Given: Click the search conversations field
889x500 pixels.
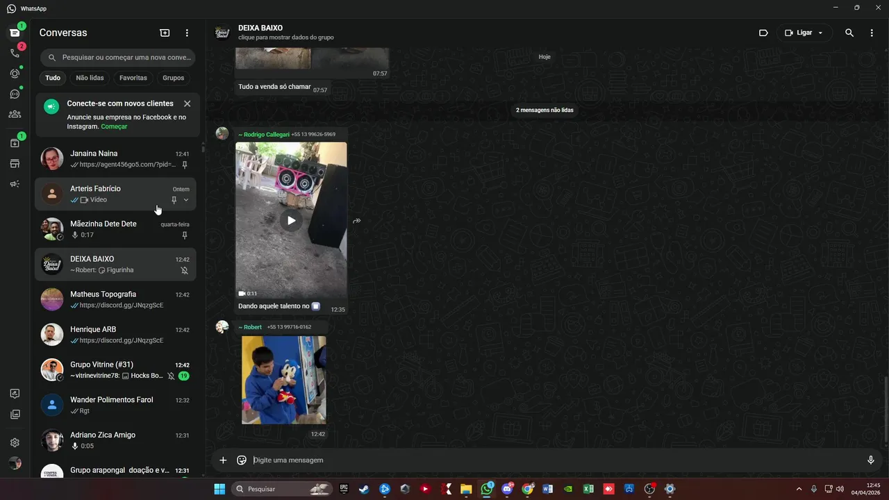Looking at the screenshot, I should tap(117, 58).
